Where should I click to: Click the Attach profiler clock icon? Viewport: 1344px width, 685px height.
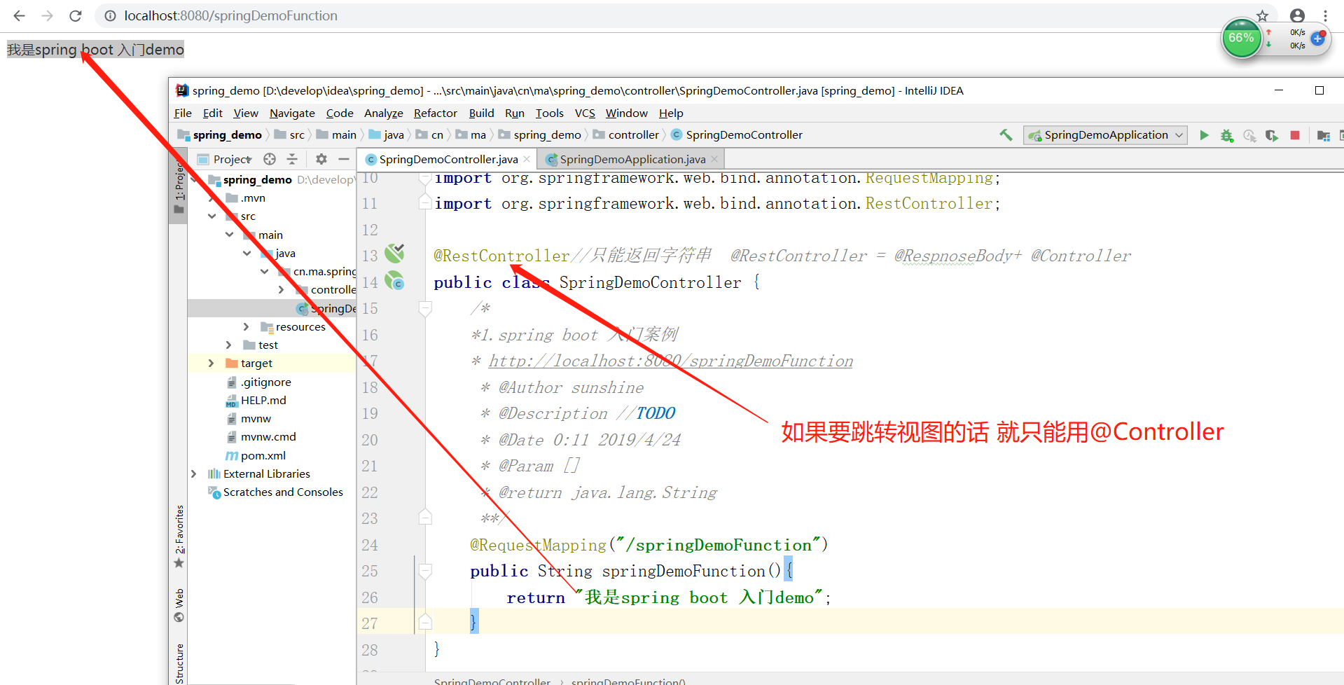pyautogui.click(x=1249, y=135)
